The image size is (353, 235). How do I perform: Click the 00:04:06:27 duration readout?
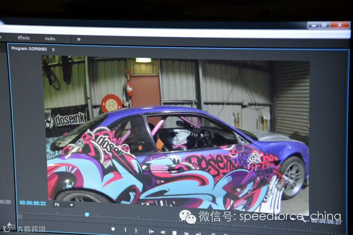point(327,221)
